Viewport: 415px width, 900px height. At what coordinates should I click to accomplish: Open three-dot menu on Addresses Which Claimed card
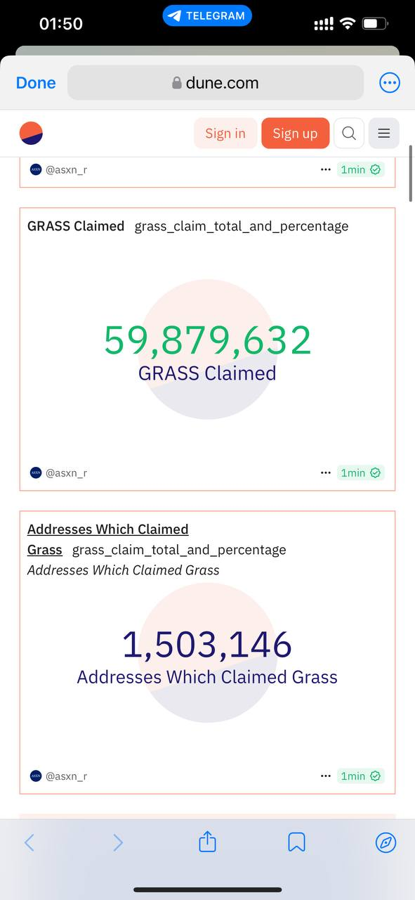point(325,776)
